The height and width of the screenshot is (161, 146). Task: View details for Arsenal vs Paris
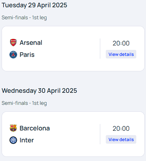pyautogui.click(x=121, y=54)
